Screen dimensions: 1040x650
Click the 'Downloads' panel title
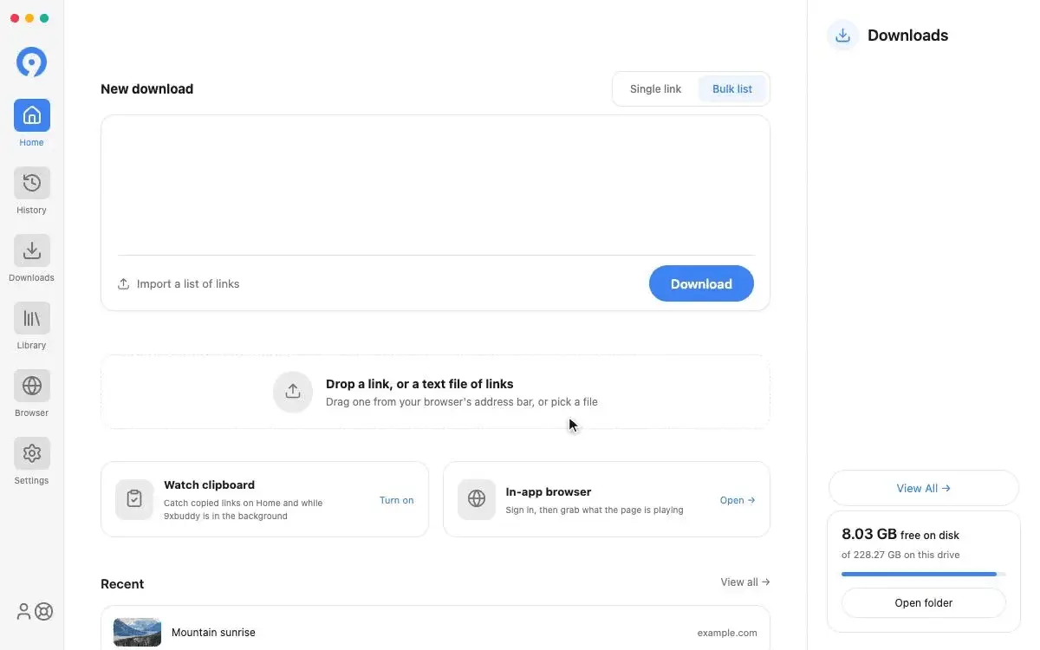click(907, 36)
